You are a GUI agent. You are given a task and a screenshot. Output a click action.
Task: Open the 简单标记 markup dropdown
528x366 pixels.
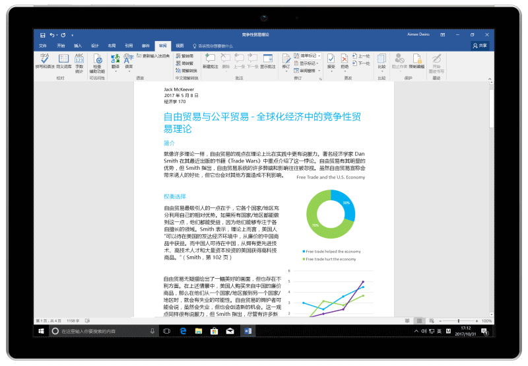[309, 55]
